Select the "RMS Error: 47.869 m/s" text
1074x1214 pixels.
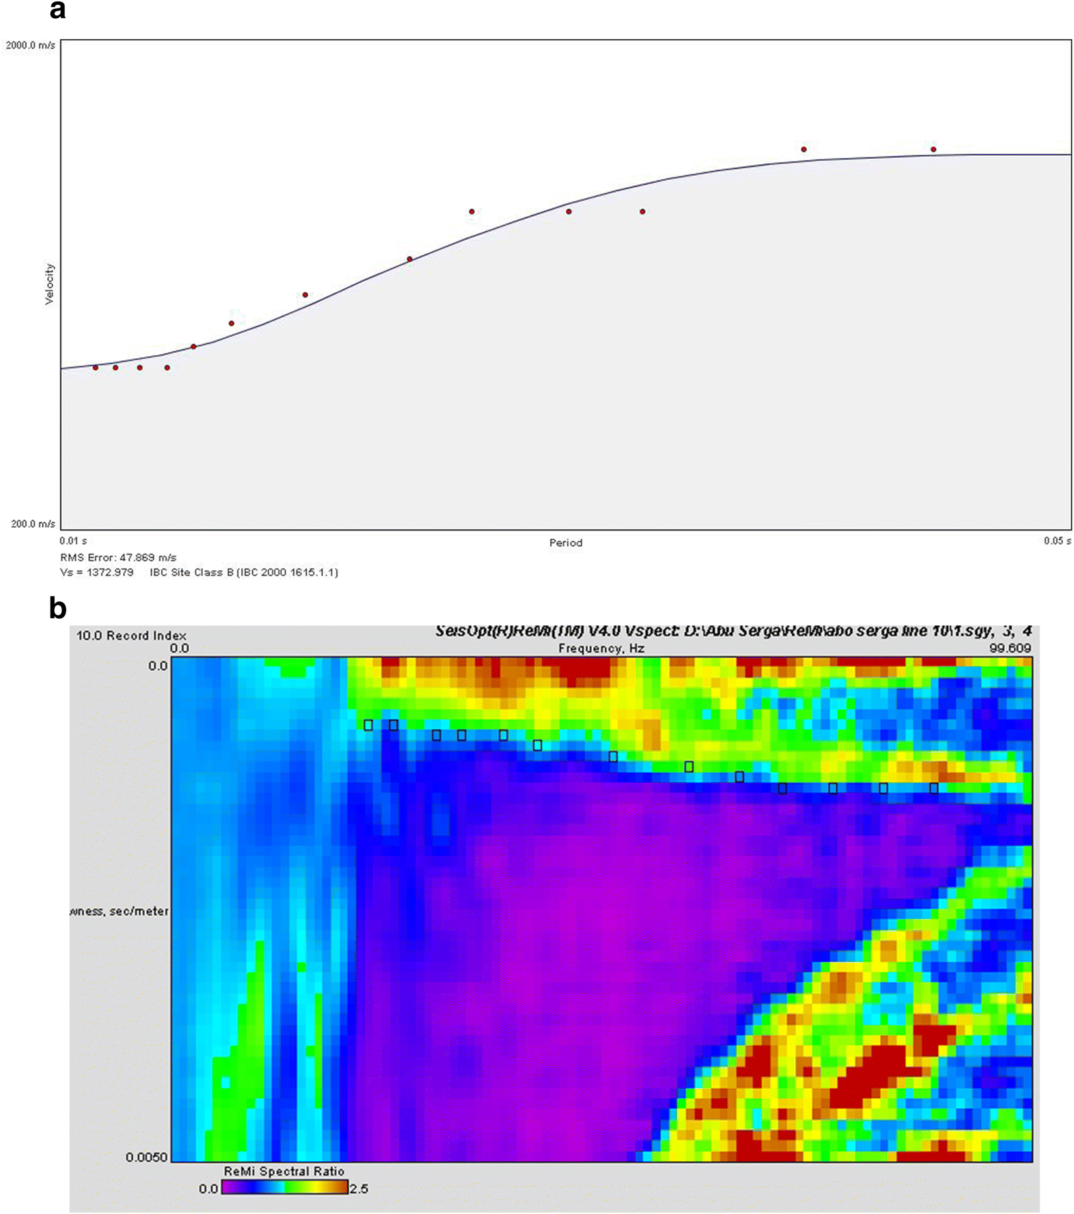coord(119,558)
